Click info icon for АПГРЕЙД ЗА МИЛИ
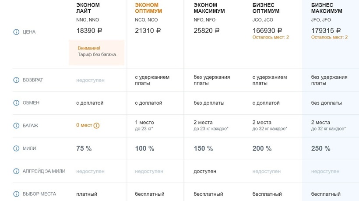359x201 pixels. pyautogui.click(x=16, y=171)
